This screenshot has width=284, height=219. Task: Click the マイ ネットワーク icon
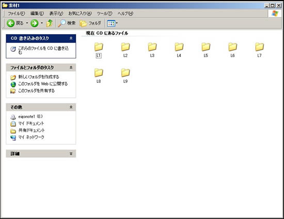(13, 138)
